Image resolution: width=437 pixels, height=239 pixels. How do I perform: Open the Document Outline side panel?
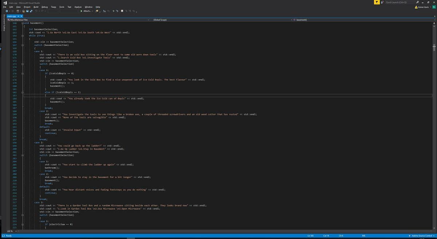[x=4, y=24]
